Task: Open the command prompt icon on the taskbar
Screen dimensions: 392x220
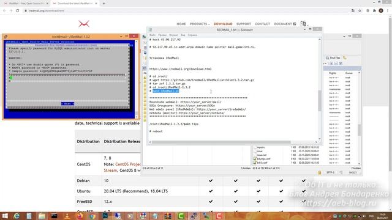Action: click(x=55, y=216)
